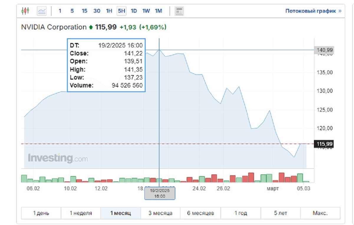Click the Investing.com watermark logo
Viewport: 354px width, 225px height.
coord(58,158)
